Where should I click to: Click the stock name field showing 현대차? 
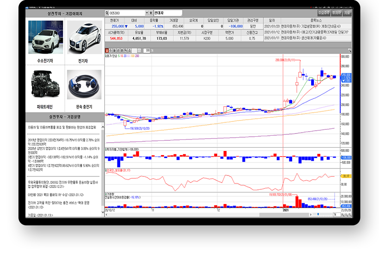click(x=168, y=13)
